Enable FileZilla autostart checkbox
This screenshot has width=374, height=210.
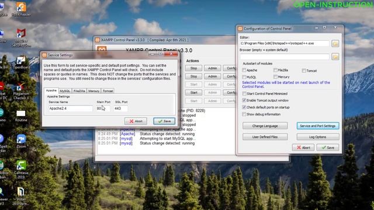coord(275,70)
